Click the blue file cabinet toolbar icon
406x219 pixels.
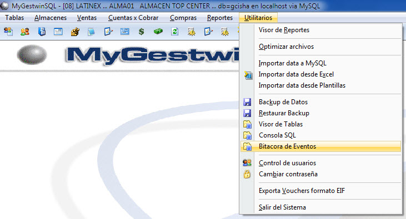click(42, 32)
